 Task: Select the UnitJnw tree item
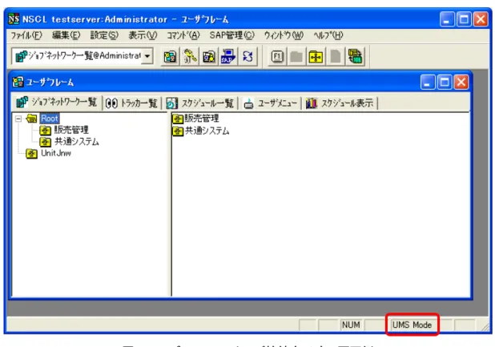coord(56,153)
